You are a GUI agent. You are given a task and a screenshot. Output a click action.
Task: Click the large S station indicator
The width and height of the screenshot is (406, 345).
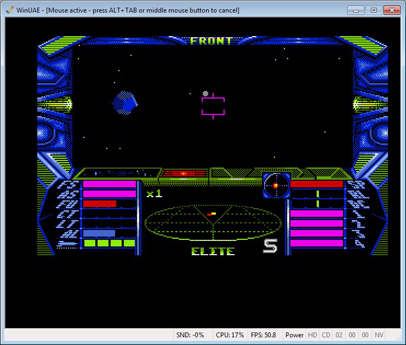point(270,246)
